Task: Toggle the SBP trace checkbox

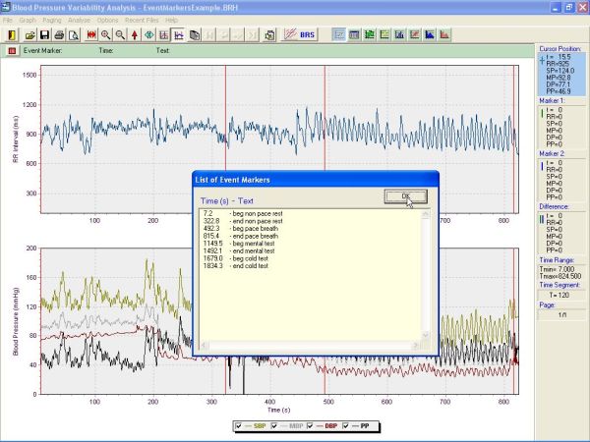Action: pos(239,426)
